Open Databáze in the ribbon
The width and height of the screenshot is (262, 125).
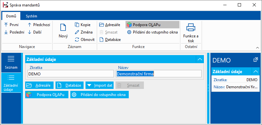(110, 40)
